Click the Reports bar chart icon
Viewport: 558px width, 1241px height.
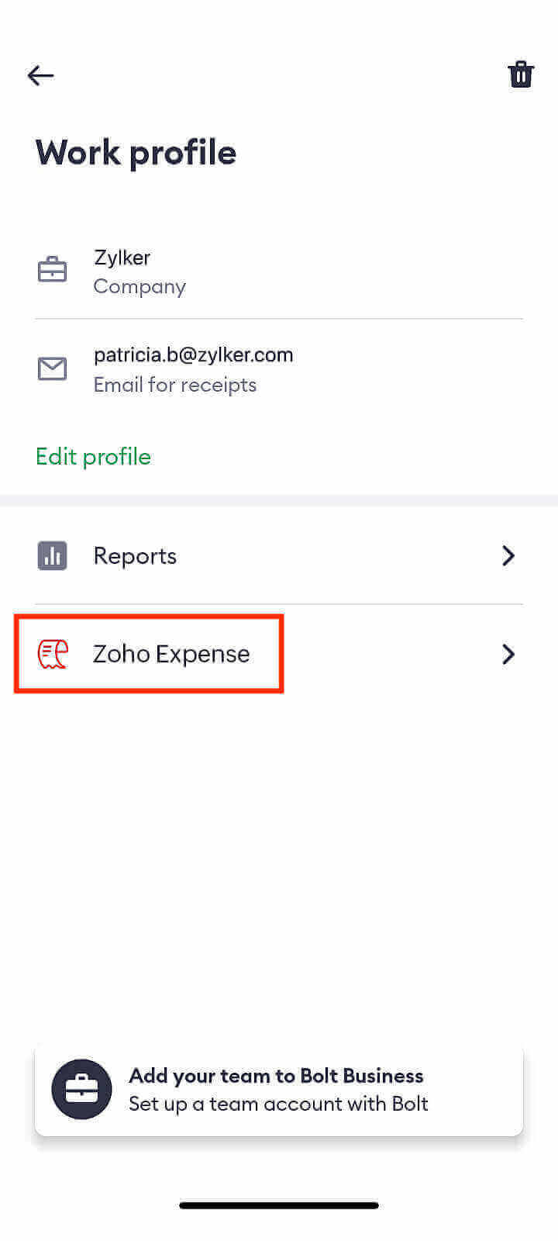(x=52, y=556)
